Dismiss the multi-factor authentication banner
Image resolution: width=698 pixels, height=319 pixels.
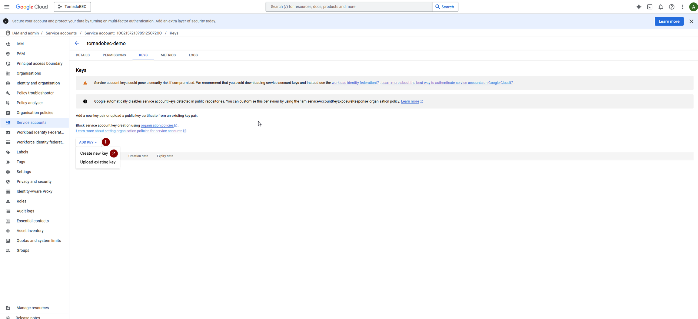(x=691, y=21)
